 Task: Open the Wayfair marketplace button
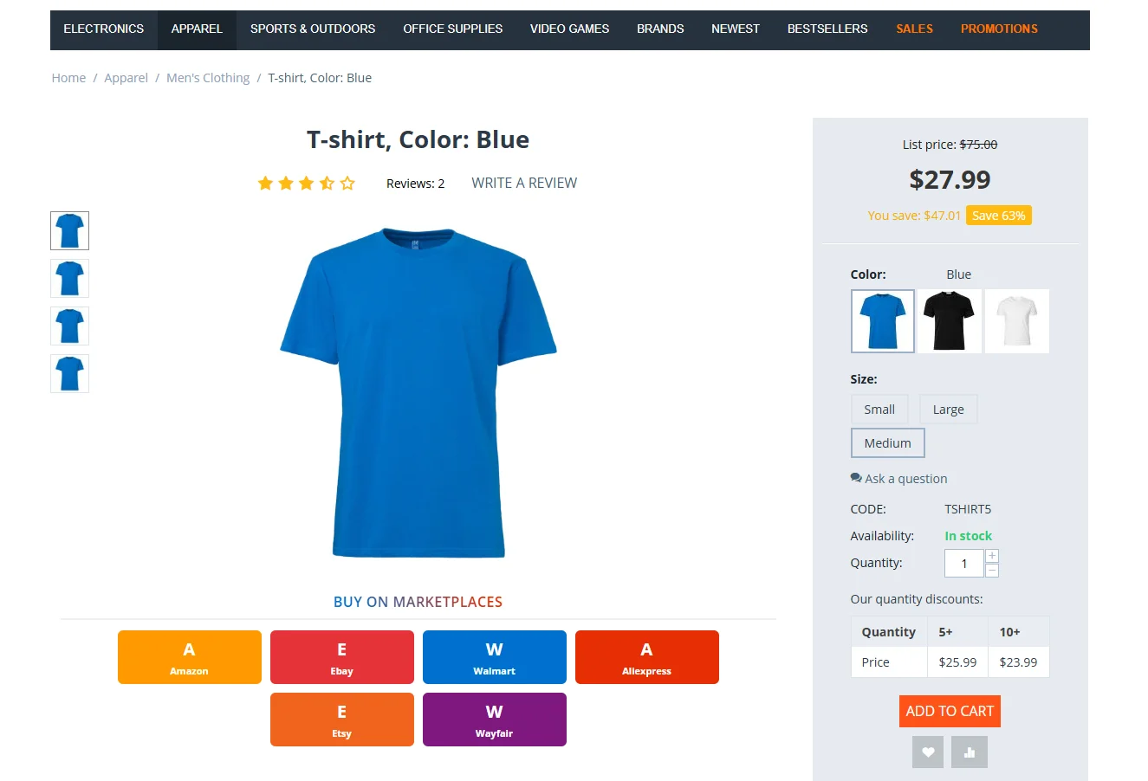[x=494, y=720]
